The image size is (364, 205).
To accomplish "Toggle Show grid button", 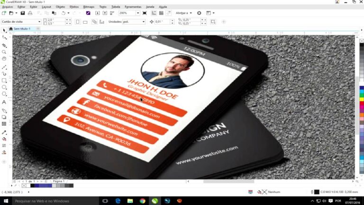I will [x=161, y=13].
